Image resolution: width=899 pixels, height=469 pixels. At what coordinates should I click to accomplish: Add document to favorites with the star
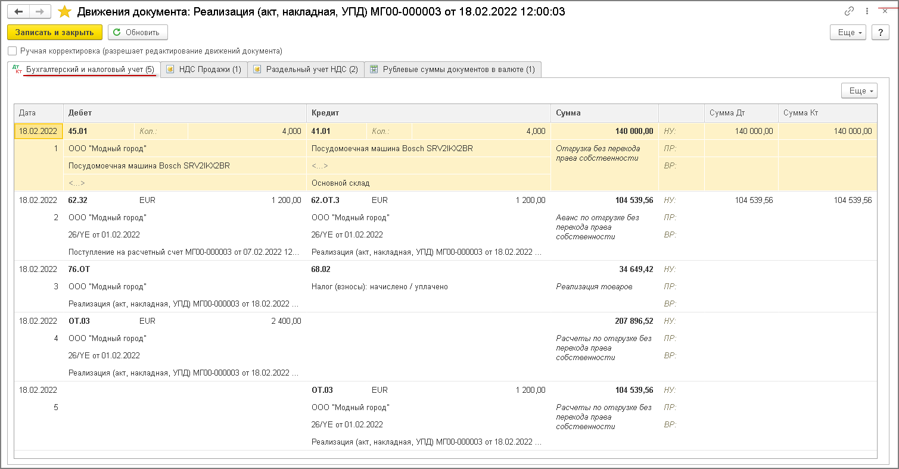pyautogui.click(x=64, y=11)
